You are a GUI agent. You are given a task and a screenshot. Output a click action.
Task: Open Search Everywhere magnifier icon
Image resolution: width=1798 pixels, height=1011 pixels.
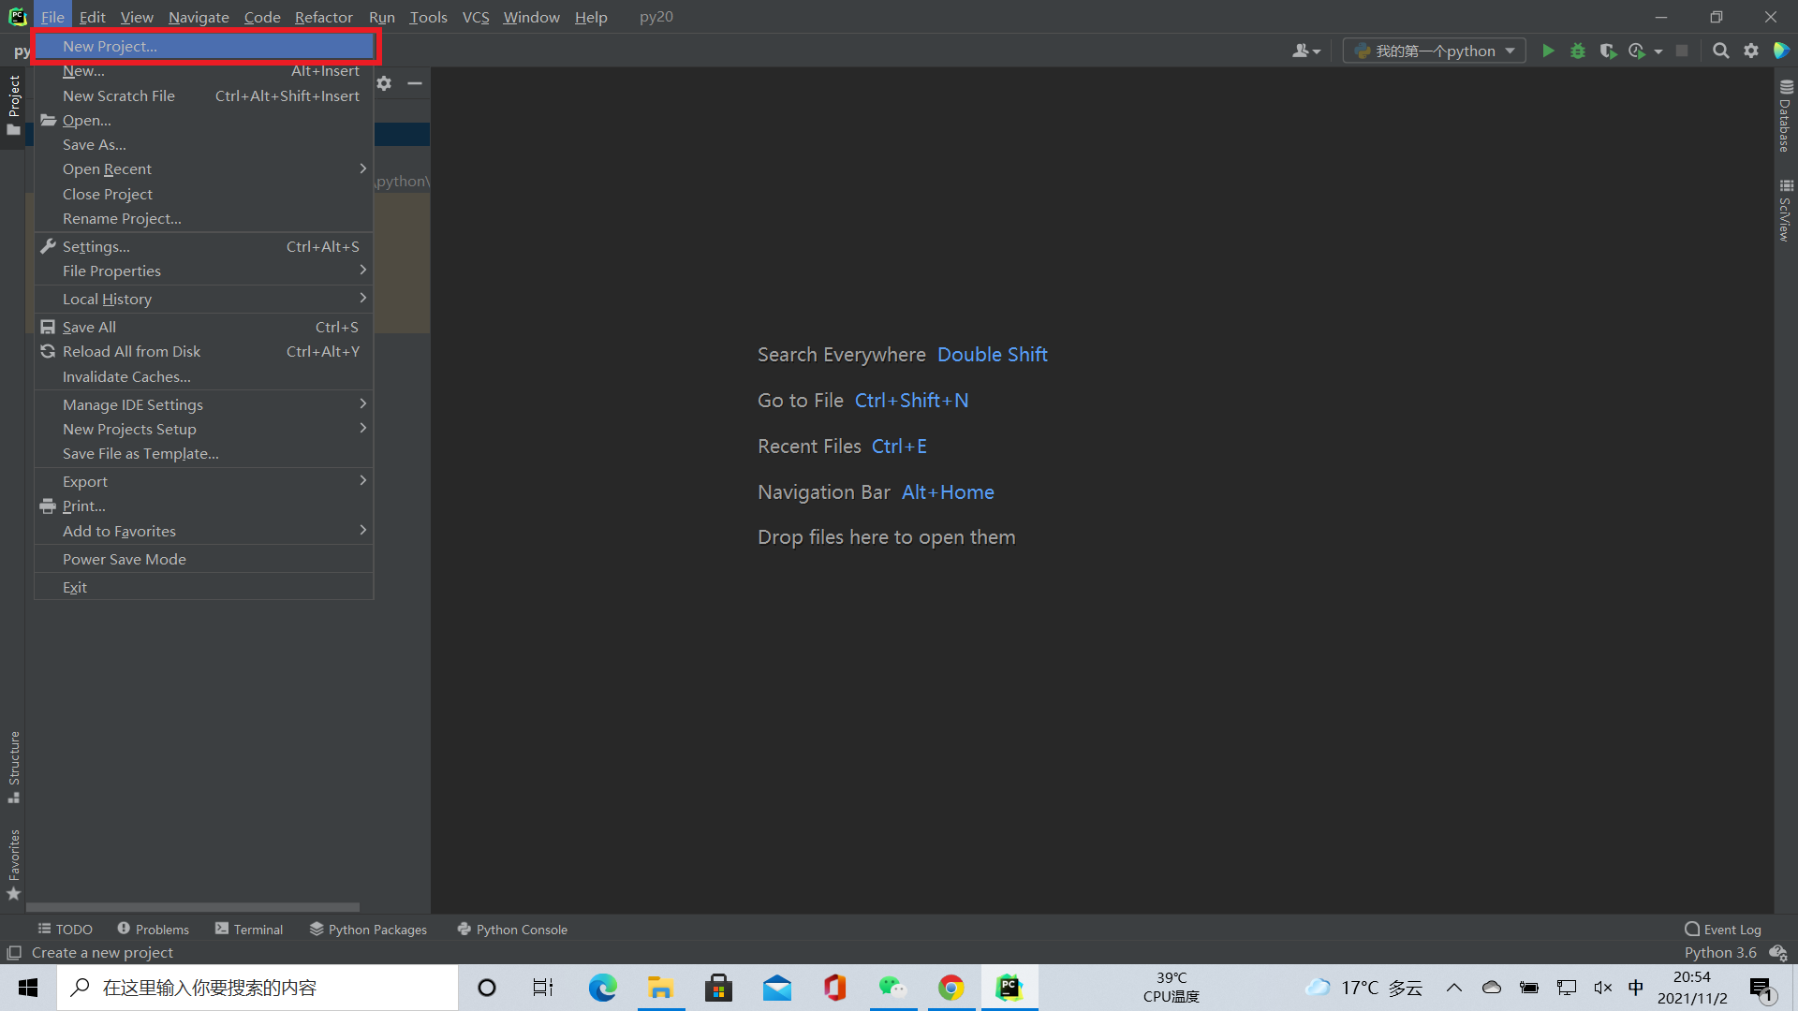(1720, 51)
